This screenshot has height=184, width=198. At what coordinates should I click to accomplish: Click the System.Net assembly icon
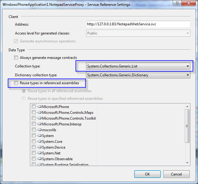coord(39,153)
